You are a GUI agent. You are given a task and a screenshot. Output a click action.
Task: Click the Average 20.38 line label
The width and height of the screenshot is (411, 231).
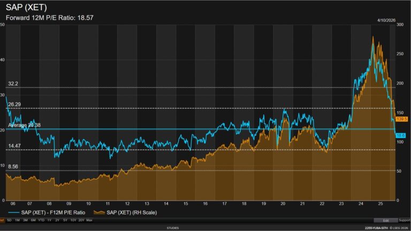pyautogui.click(x=25, y=125)
